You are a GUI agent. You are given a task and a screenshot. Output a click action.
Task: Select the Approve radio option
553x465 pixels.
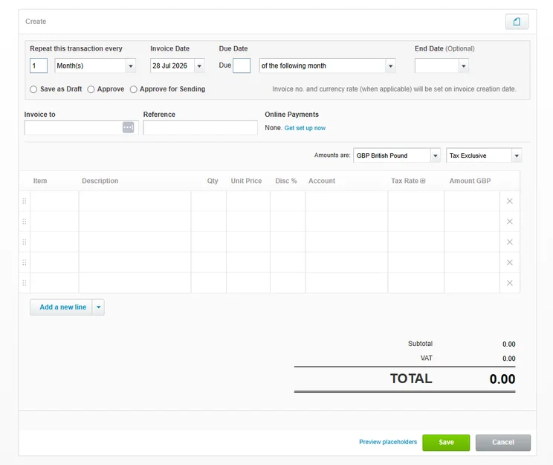coord(91,89)
